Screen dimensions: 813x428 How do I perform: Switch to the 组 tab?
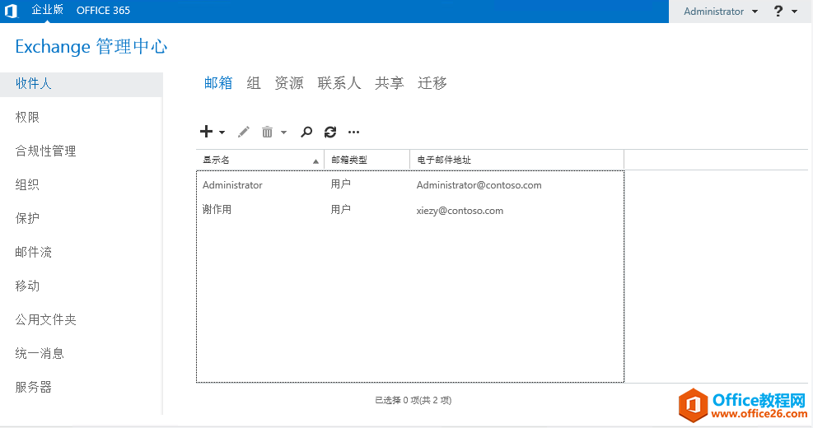pyautogui.click(x=254, y=83)
